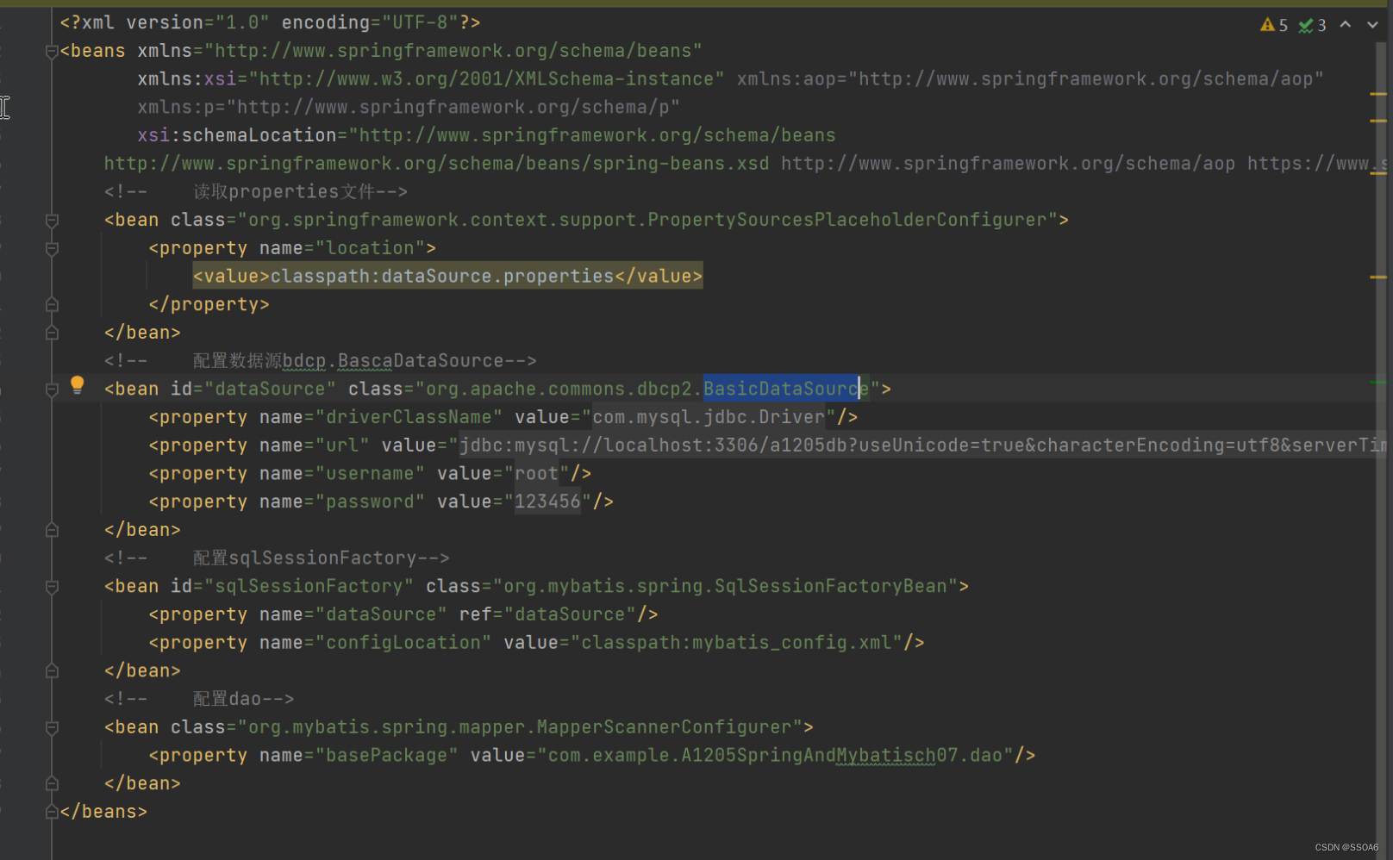Click the xsi:schemaLocation attribute

[237, 135]
